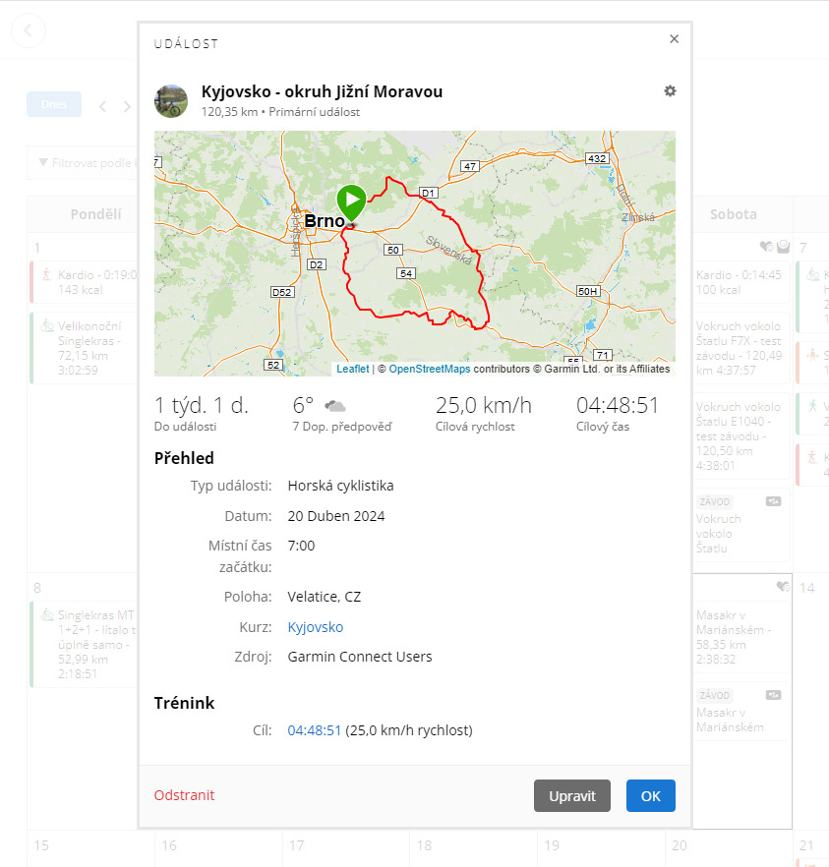Open the Kyjovsko course link

coord(315,627)
